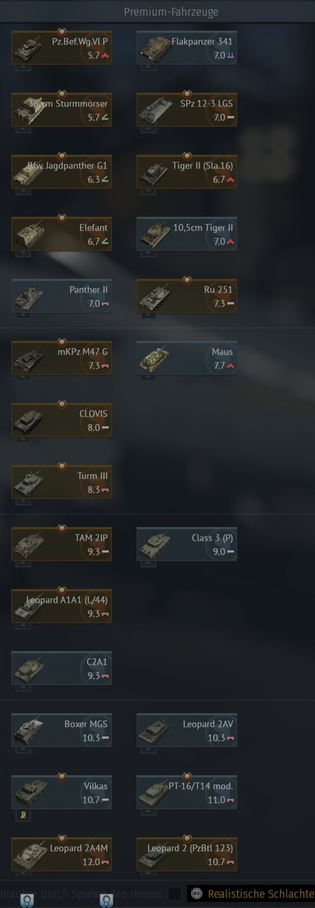Click the R3 controller button icon
This screenshot has width=315, height=908.
pos(196,894)
